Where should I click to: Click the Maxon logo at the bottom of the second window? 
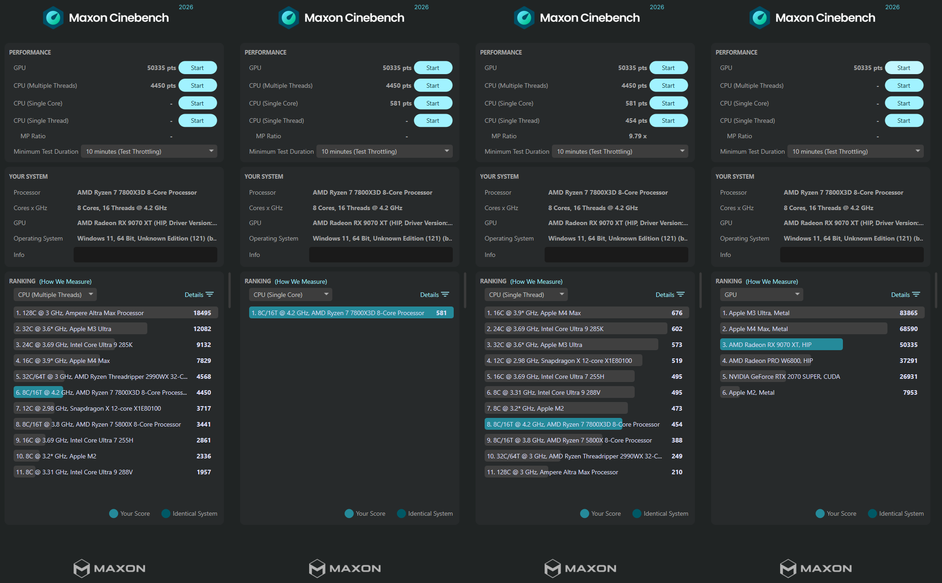coord(345,568)
